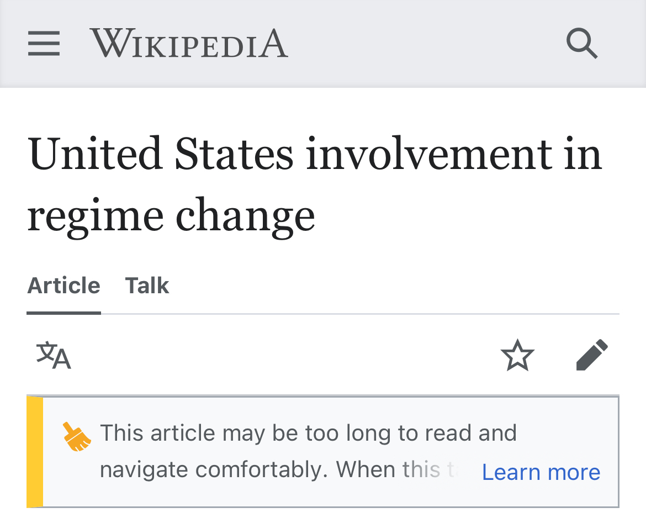Click the search magnifying glass icon
646x518 pixels.
click(582, 43)
